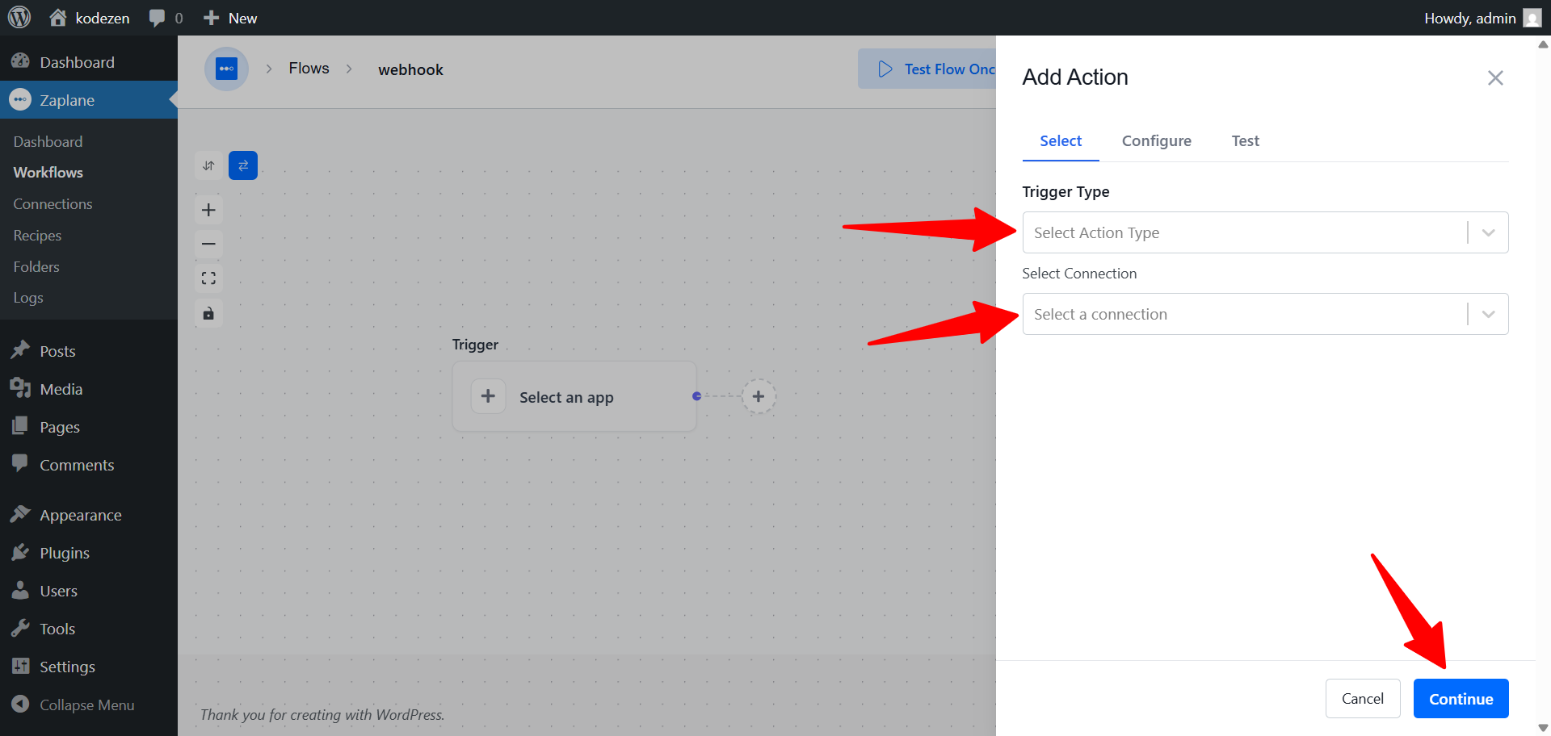The image size is (1551, 736).
Task: Open the kodezen site home link
Action: (x=89, y=18)
